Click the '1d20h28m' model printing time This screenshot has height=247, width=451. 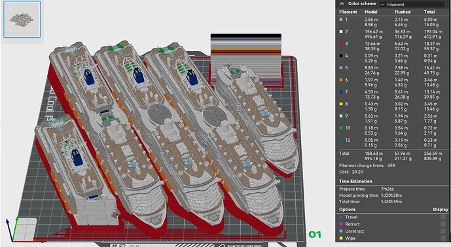391,195
